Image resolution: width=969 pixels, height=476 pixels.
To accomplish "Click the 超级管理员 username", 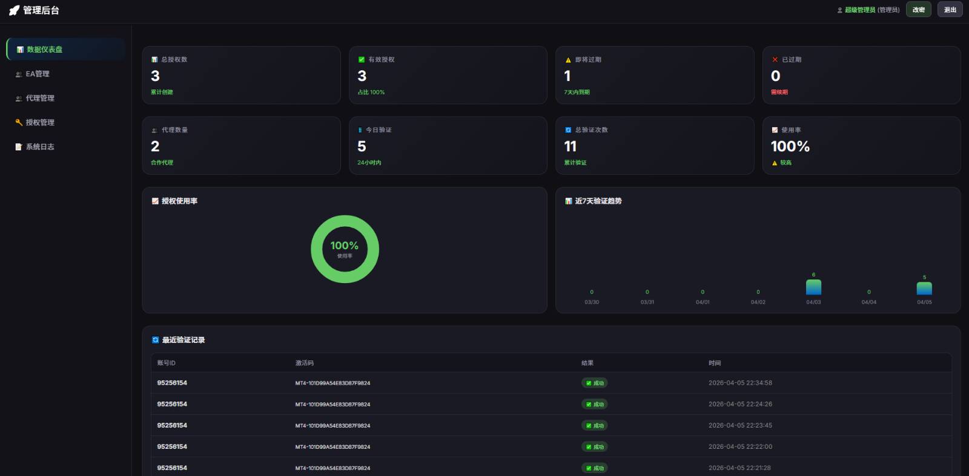I will pos(861,10).
